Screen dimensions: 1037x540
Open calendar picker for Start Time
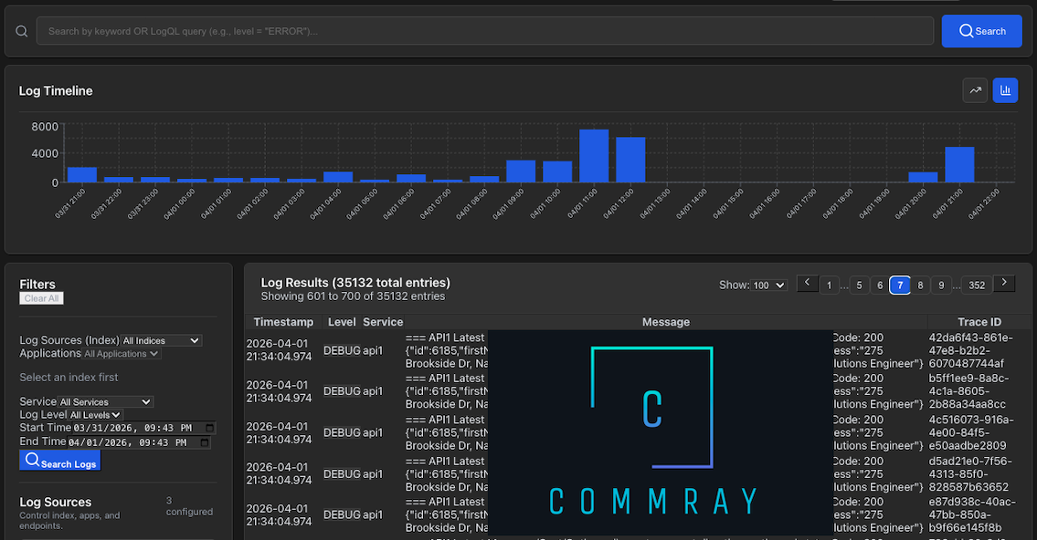pyautogui.click(x=209, y=428)
